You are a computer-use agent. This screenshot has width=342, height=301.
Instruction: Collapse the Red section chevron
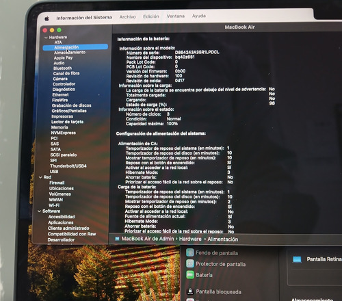(x=40, y=177)
